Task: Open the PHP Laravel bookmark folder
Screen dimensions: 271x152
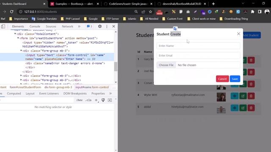Action: point(70,19)
